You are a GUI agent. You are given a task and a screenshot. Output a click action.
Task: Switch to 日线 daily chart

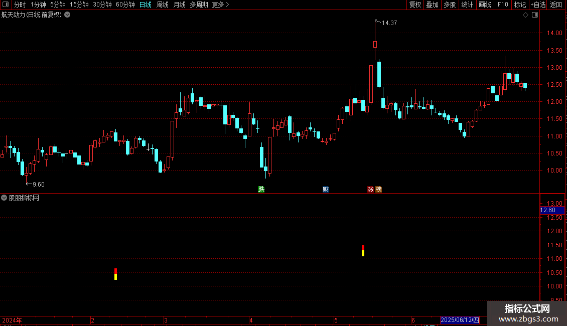click(x=146, y=5)
